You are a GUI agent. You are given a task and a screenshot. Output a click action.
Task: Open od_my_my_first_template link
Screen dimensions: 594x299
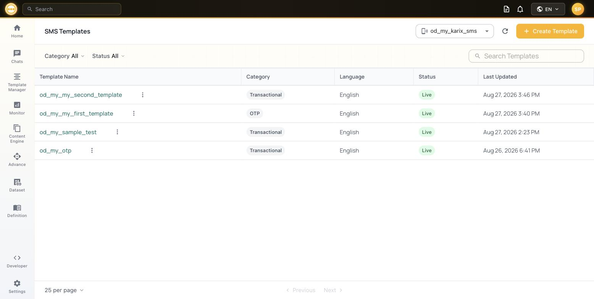click(x=76, y=113)
